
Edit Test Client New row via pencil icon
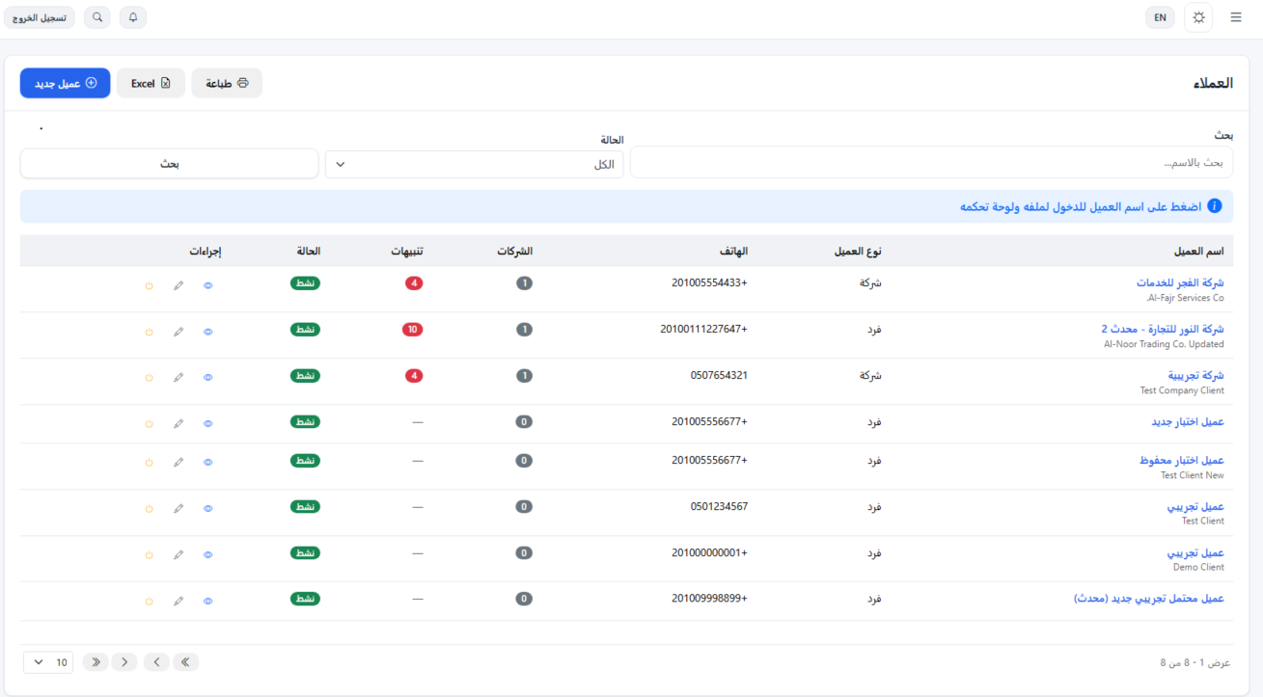point(178,463)
